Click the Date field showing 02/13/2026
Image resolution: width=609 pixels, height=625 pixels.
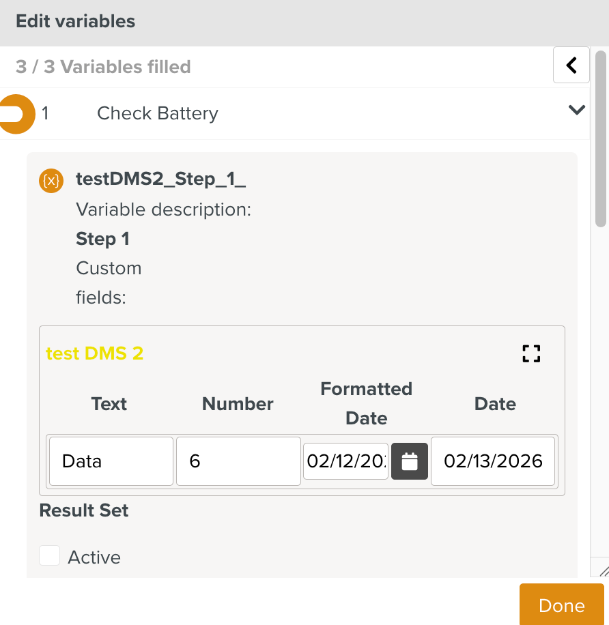493,461
